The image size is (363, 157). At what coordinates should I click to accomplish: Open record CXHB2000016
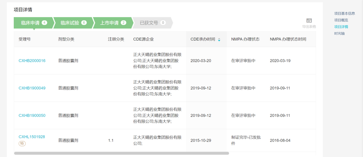pyautogui.click(x=32, y=61)
